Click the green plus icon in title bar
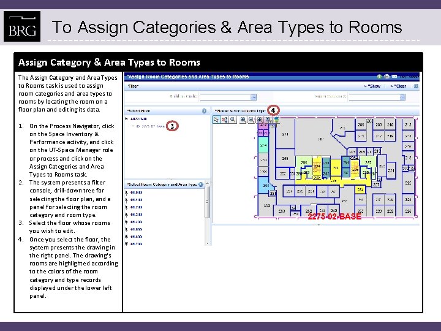The height and width of the screenshot is (331, 441). 379,77
